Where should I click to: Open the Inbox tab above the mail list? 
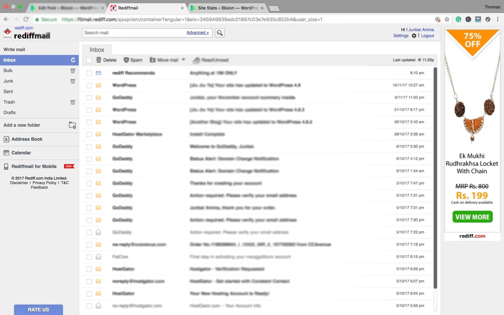tap(97, 50)
